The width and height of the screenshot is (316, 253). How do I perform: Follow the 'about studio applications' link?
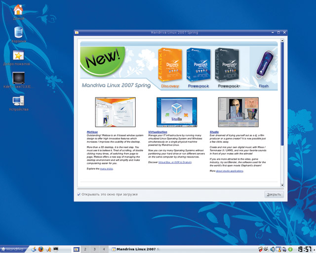click(x=230, y=171)
